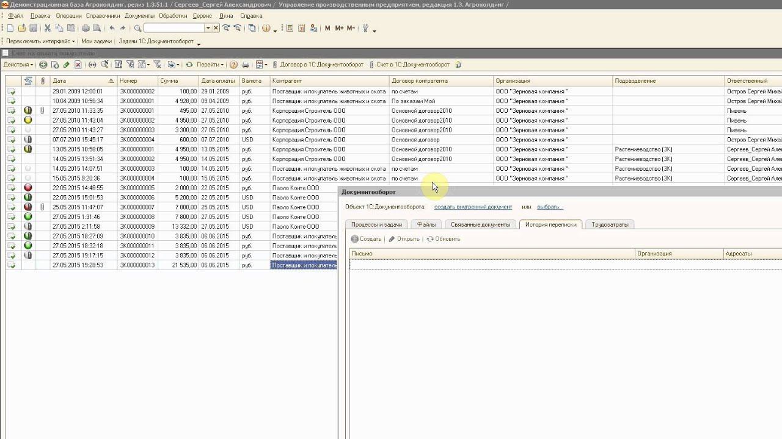Open help via the question mark icon

[233, 65]
